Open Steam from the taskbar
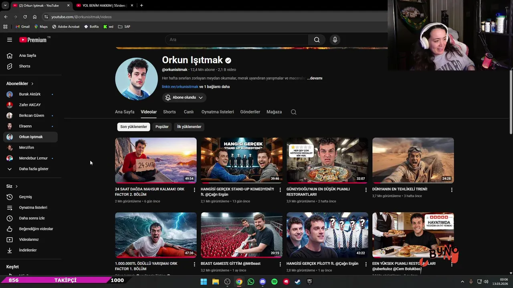Screen dimensions: 513x288 (x=298, y=282)
